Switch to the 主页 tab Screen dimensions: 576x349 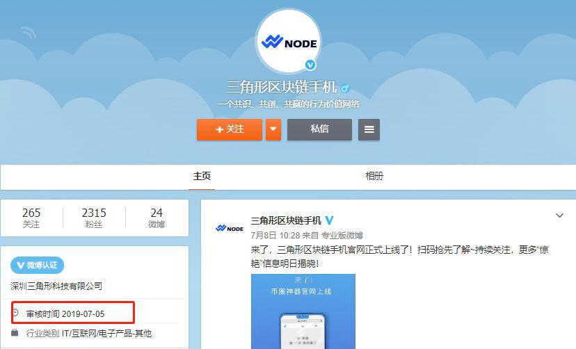[202, 176]
